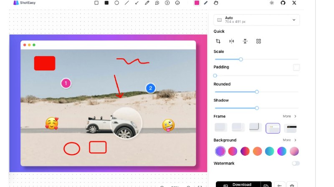Select the dark title bar frame thumbnail
Viewport: 334px width, 187px height.
point(291,128)
